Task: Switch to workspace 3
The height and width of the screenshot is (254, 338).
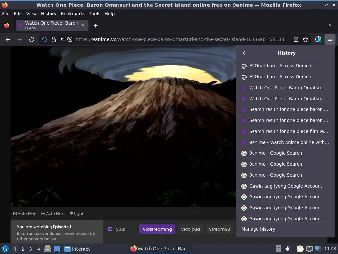Action: 31,249
